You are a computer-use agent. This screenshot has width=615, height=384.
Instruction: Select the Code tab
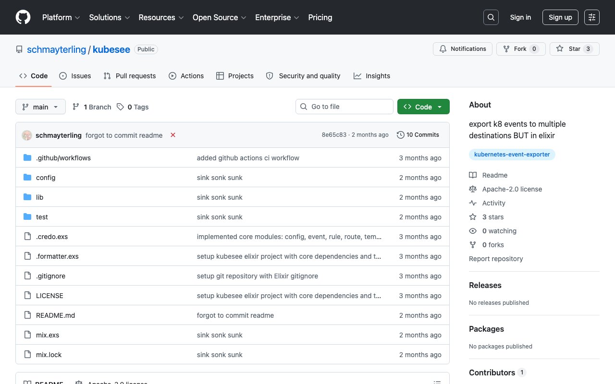(33, 76)
